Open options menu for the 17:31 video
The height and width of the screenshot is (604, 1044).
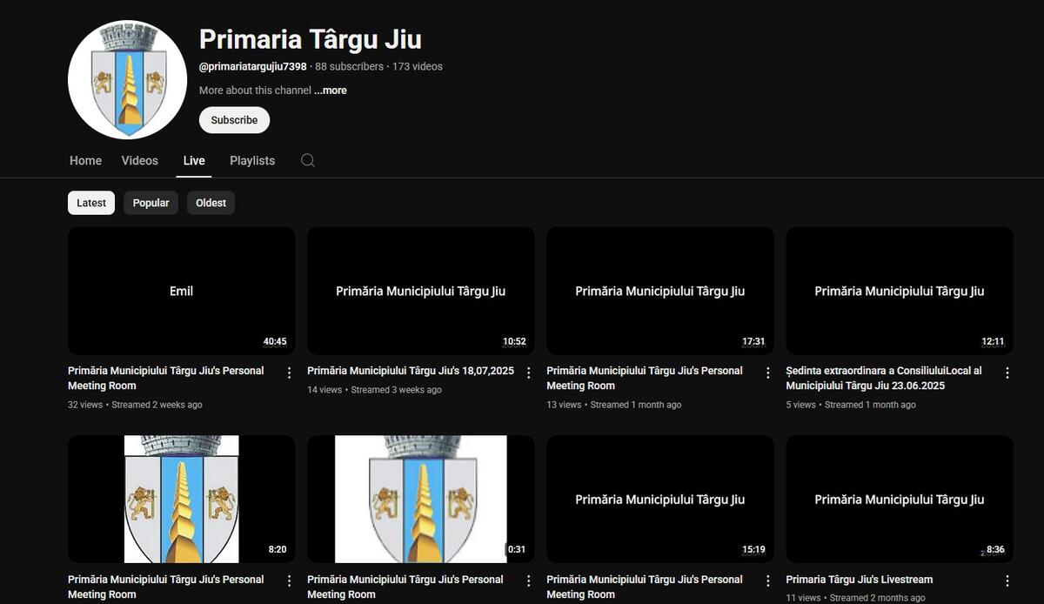[x=767, y=372]
